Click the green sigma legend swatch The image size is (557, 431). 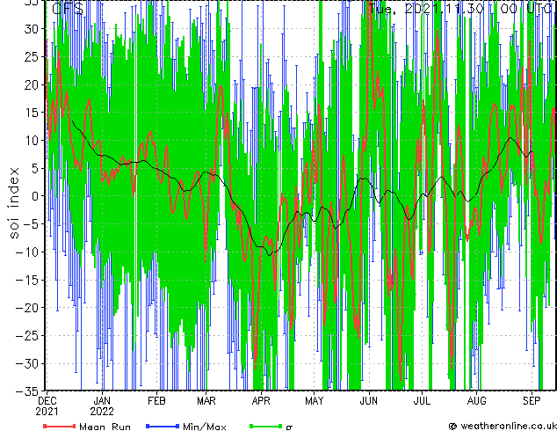click(x=265, y=426)
